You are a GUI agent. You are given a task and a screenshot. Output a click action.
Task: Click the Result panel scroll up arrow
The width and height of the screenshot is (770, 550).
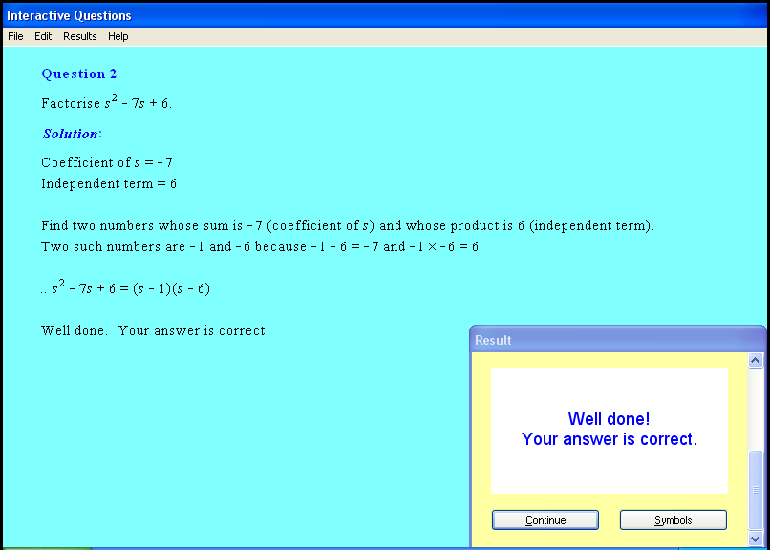click(756, 361)
